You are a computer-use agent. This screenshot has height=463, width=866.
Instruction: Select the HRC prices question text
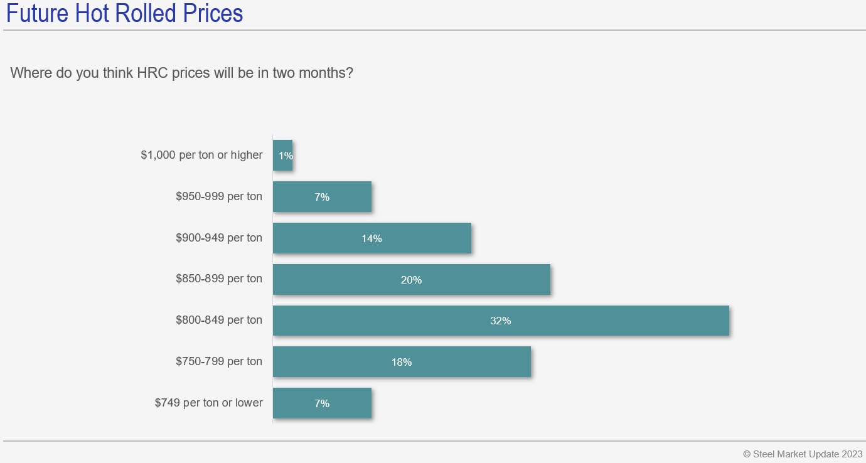pos(182,73)
